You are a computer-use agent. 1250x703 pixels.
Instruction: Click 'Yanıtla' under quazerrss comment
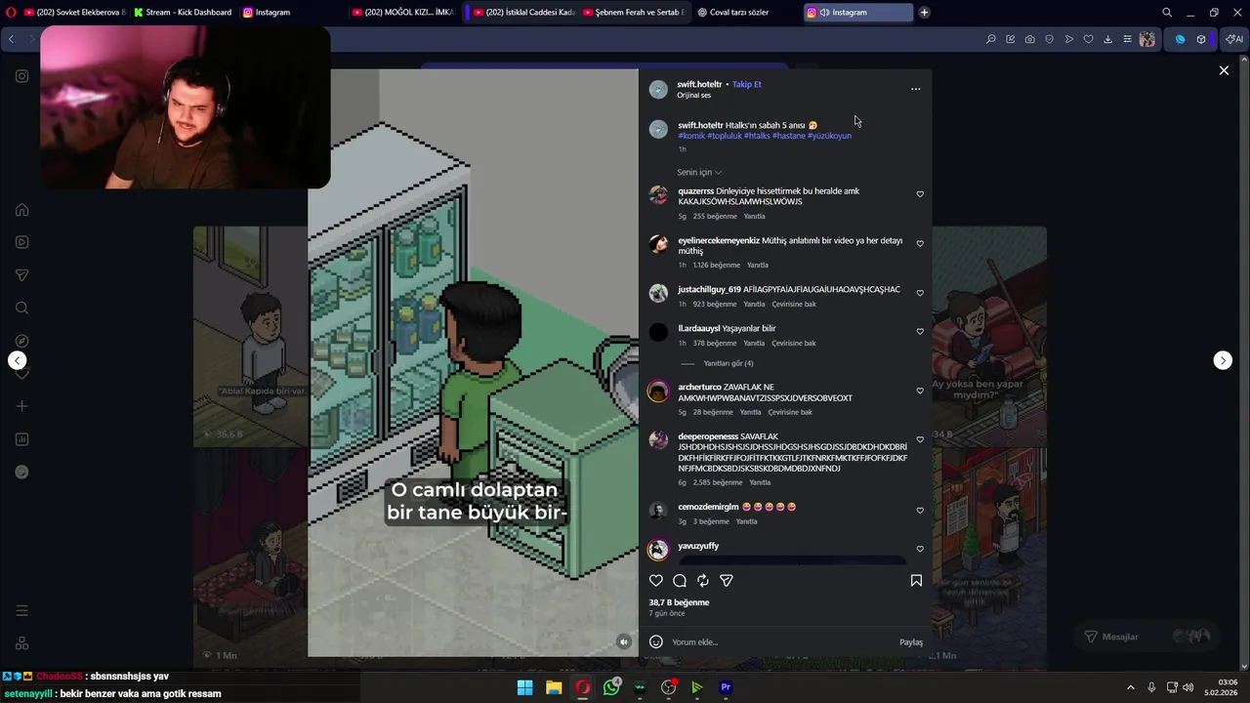pos(755,216)
